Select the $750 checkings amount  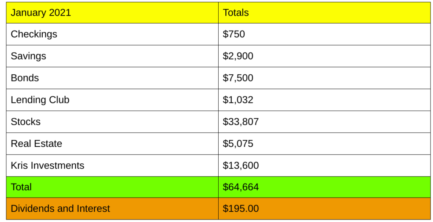click(x=234, y=34)
